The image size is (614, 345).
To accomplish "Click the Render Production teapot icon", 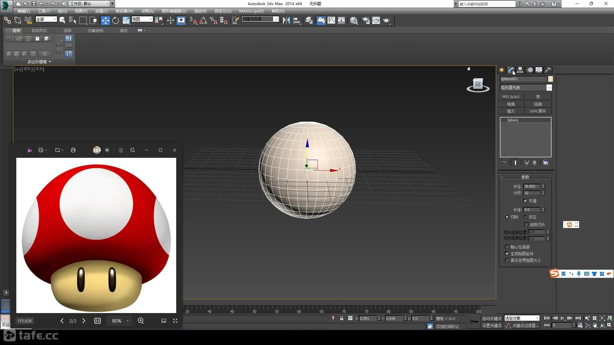I will pyautogui.click(x=387, y=20).
